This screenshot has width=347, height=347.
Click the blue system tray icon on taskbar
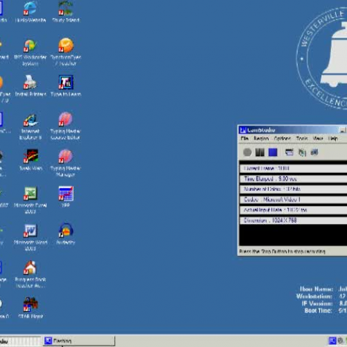click(x=332, y=341)
